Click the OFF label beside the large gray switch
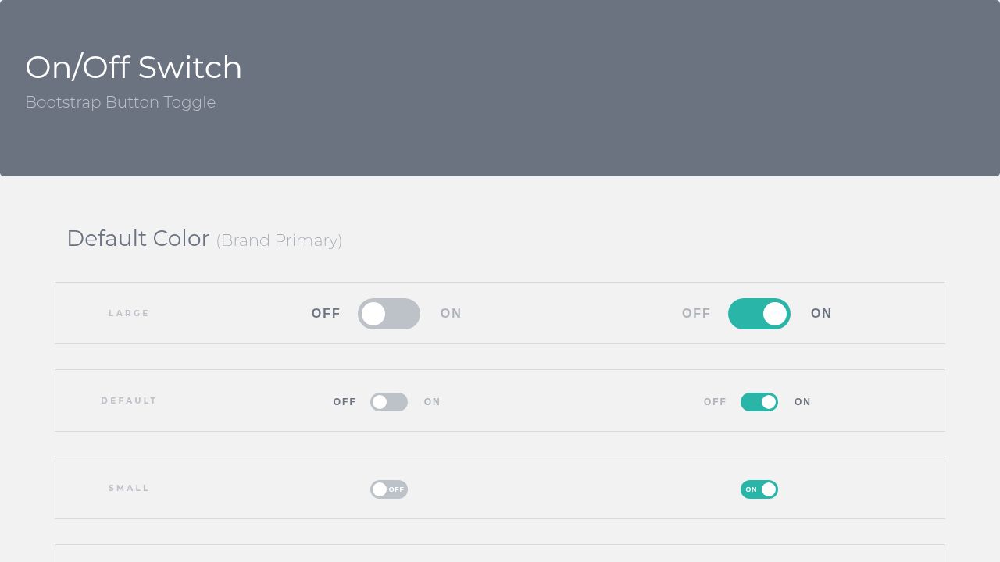Screen dimensions: 1000x562 tap(326, 314)
